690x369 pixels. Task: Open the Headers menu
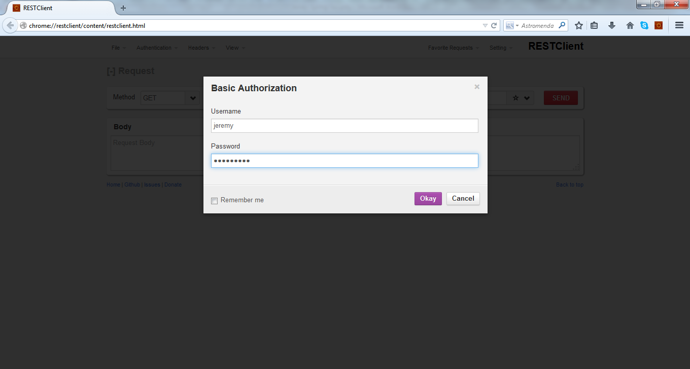tap(201, 48)
